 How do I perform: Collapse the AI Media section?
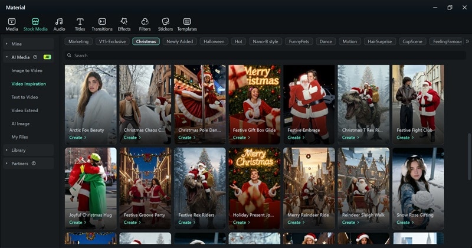pyautogui.click(x=6, y=57)
